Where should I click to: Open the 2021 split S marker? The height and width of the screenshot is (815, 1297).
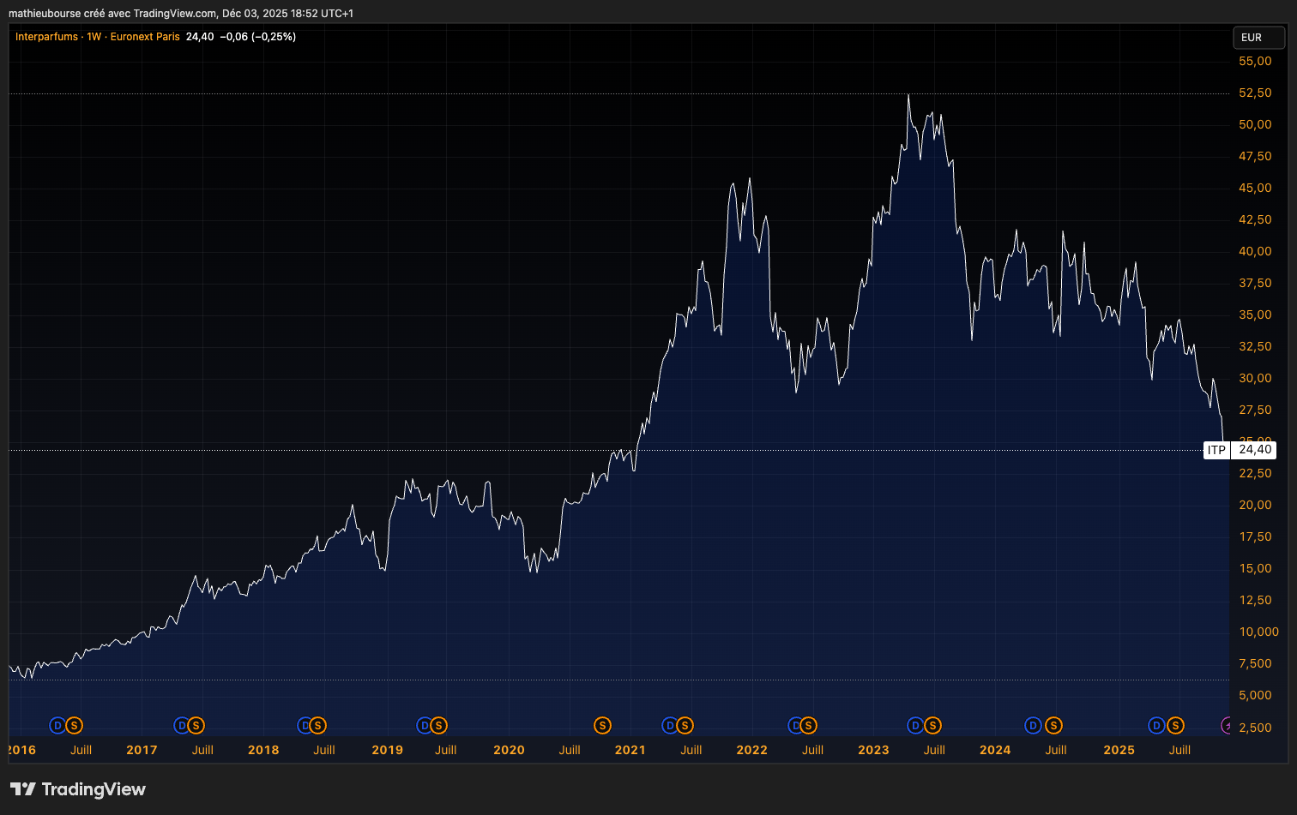point(685,726)
